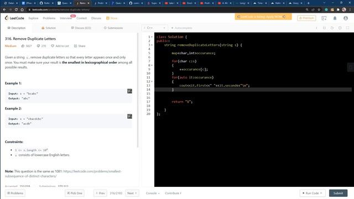The width and height of the screenshot is (354, 199).
Task: Click the Premium button
Action: (306, 18)
